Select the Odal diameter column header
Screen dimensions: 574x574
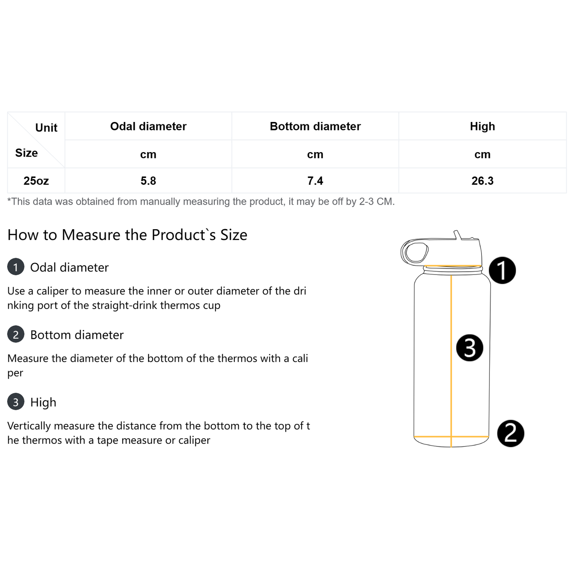(x=148, y=126)
